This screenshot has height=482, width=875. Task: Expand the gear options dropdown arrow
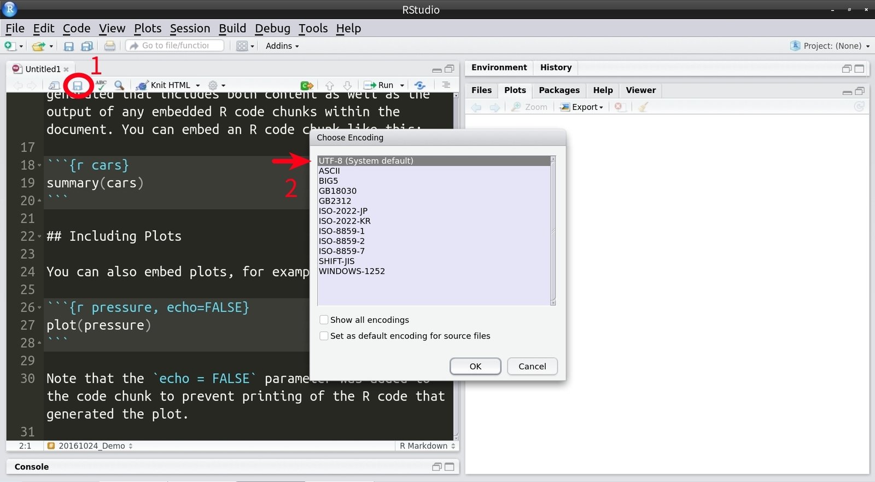(x=223, y=86)
